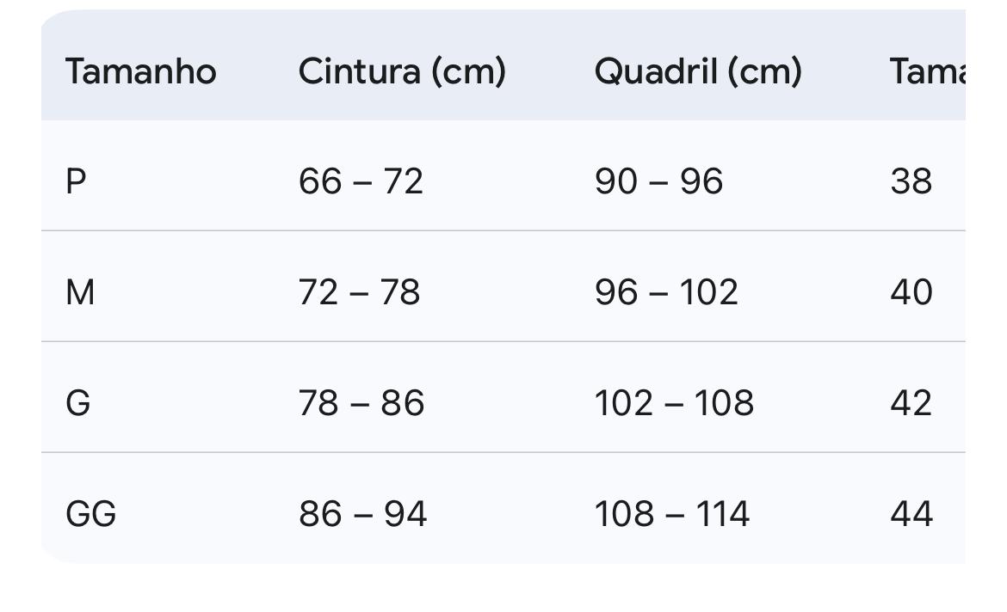This screenshot has height=612, width=1007.
Task: Select the size GG cell
Action: (x=90, y=514)
